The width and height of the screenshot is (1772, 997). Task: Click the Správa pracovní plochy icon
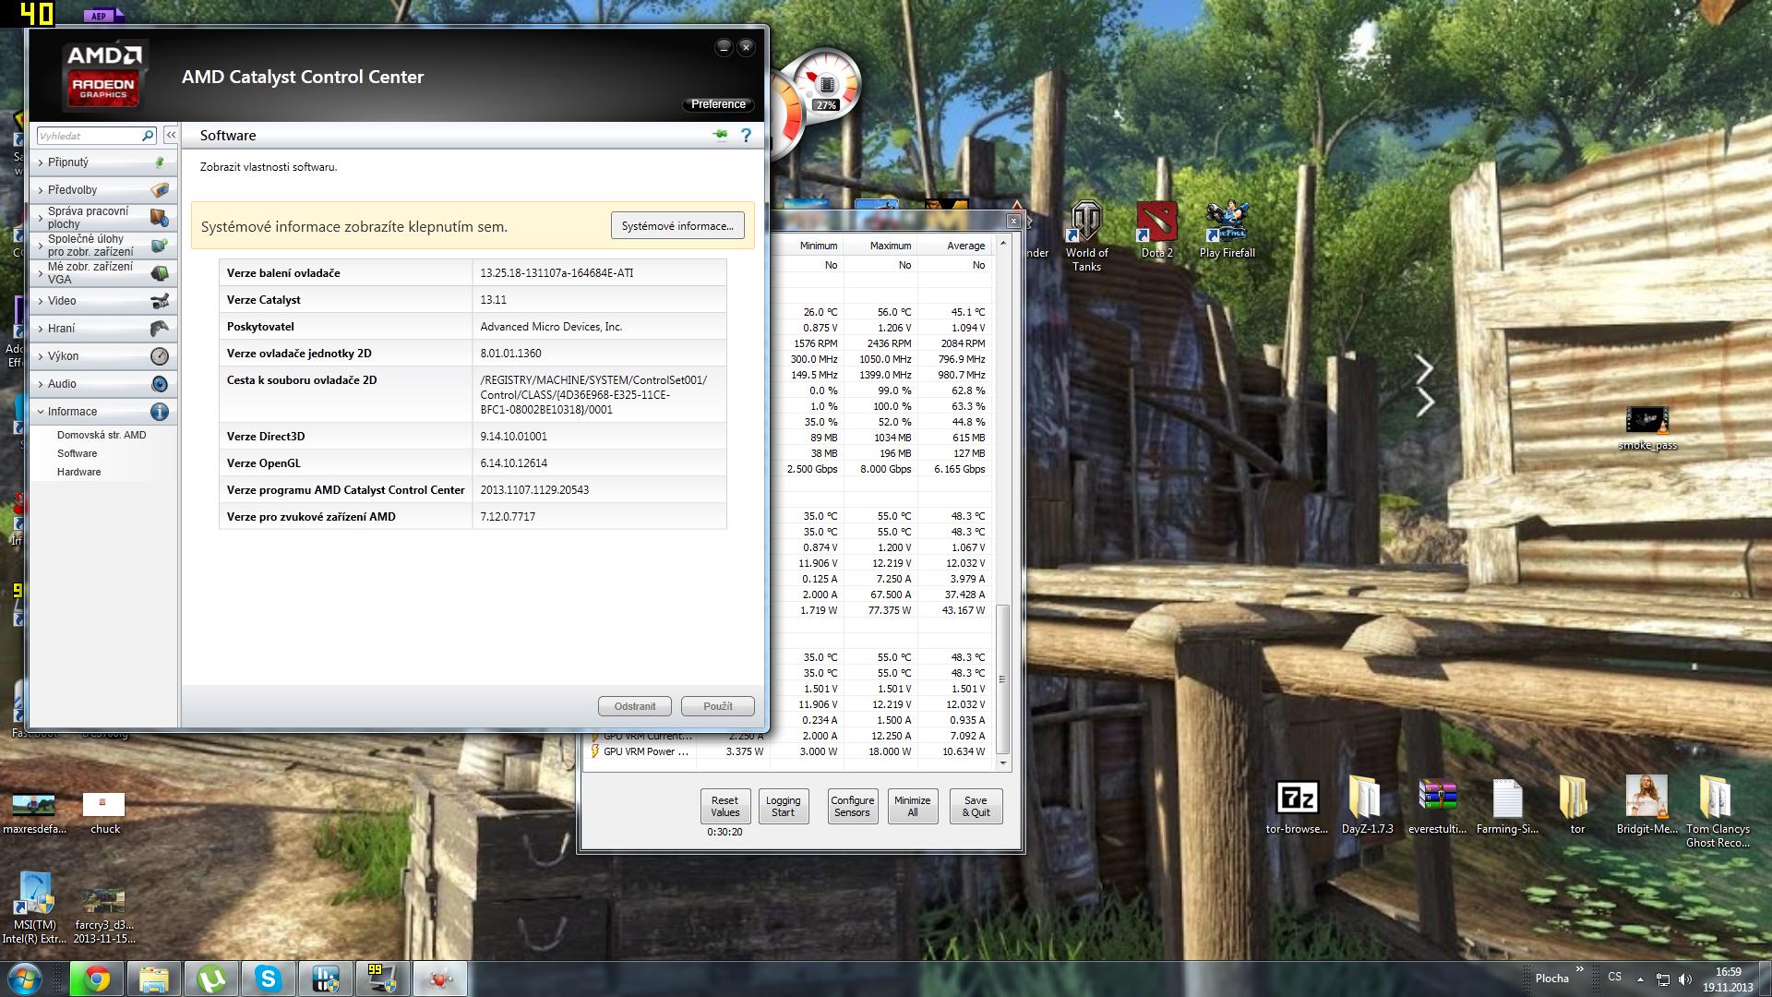(160, 218)
